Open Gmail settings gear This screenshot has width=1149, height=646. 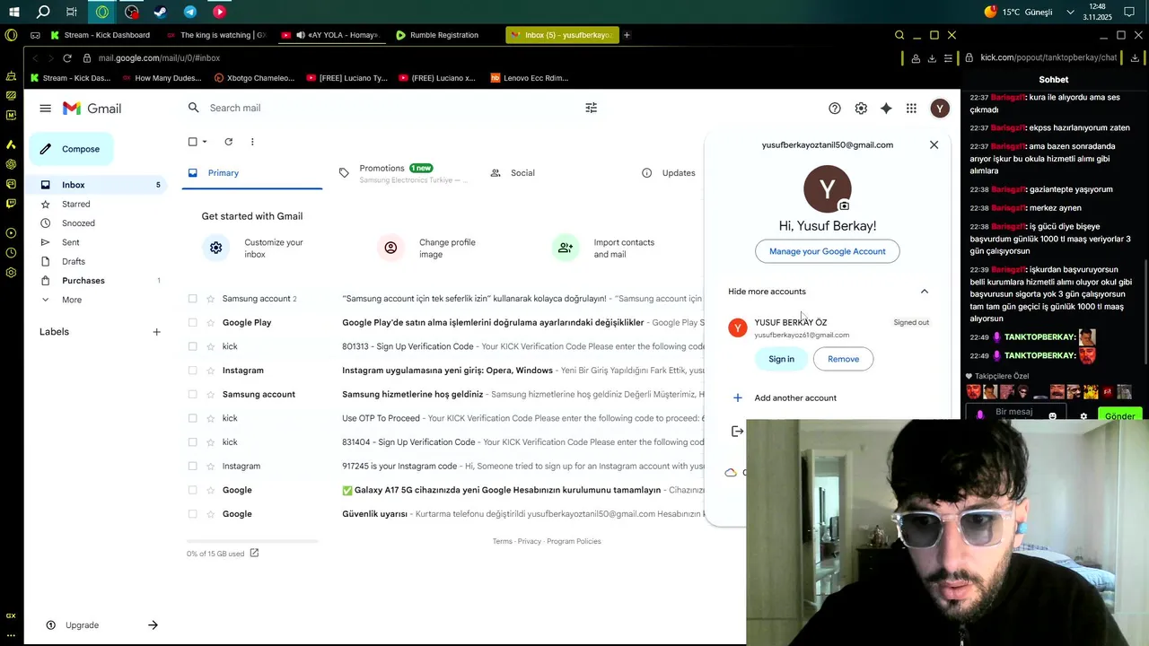861,109
